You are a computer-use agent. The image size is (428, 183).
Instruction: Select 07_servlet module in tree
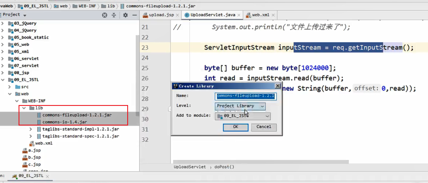pos(26,66)
